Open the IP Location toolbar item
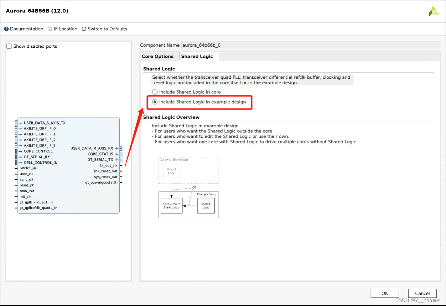446x306 pixels. (x=62, y=29)
